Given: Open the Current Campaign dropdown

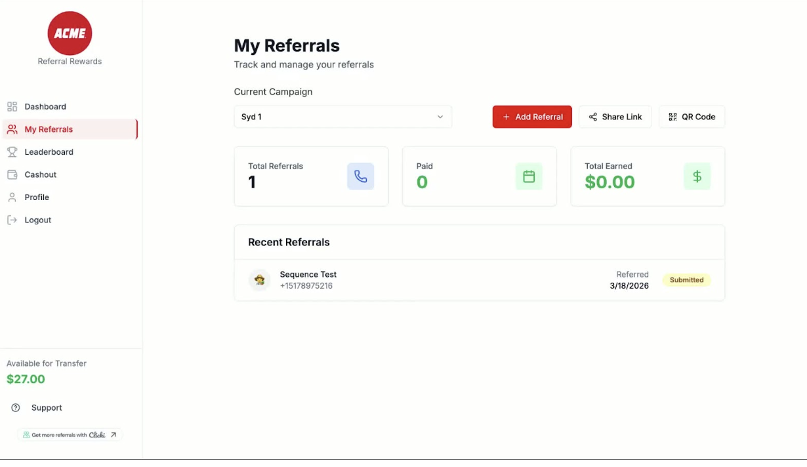Looking at the screenshot, I should (342, 117).
